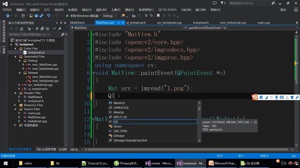The width and height of the screenshot is (300, 168).
Task: Select testqtmat.cpp in Source Files
Action: pos(37,121)
